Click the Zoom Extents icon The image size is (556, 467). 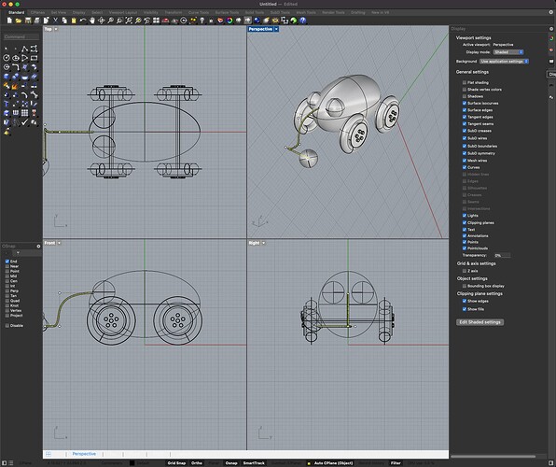(129, 21)
